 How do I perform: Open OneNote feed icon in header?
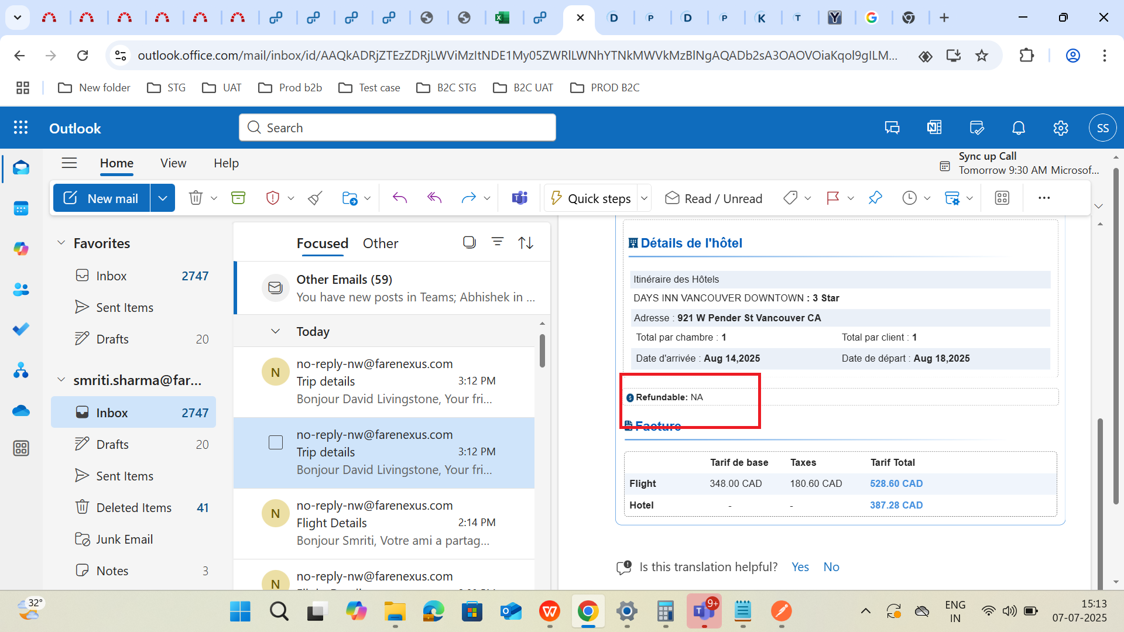coord(934,128)
